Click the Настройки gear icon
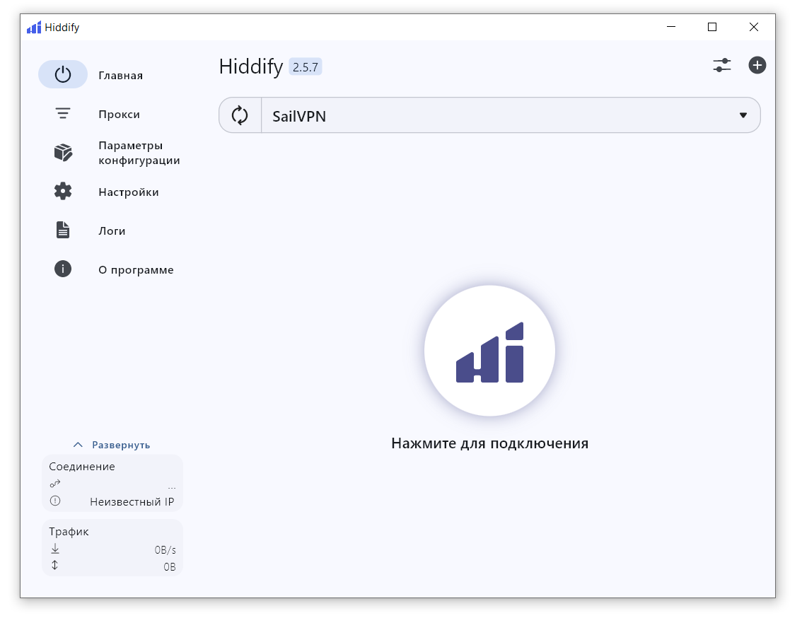Screen dimensions: 802x618 (x=63, y=192)
